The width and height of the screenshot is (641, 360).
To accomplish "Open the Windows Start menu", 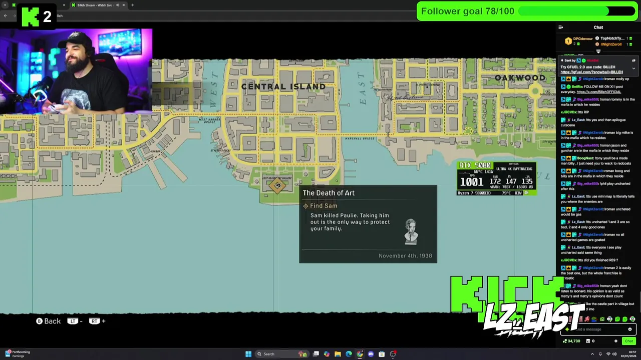I will 248,354.
